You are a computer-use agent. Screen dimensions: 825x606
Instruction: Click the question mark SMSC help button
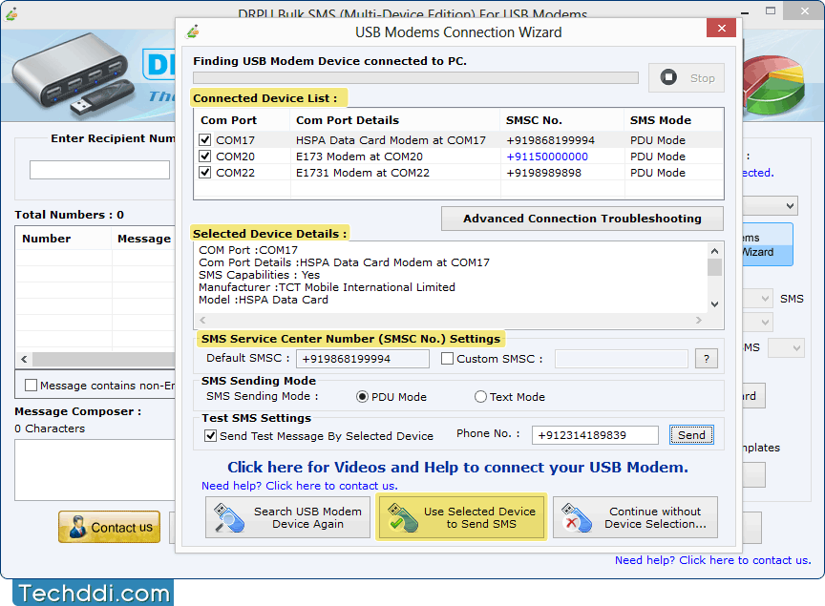pos(706,359)
